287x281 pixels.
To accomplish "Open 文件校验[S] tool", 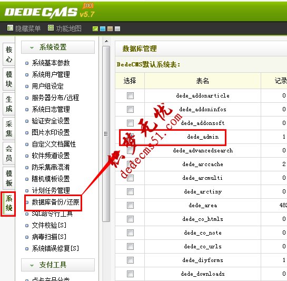I will (49, 225).
